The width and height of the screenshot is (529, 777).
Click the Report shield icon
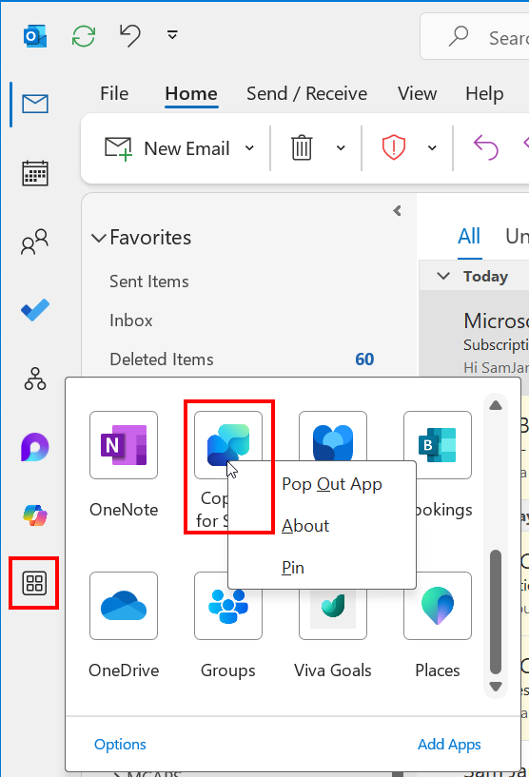(394, 147)
